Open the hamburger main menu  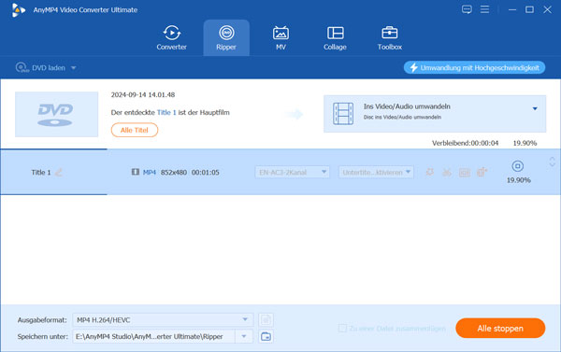484,9
